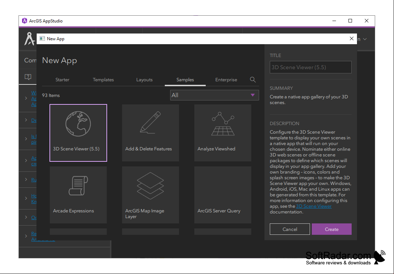Click the search magnifier icon in New App
This screenshot has width=394, height=274.
(253, 80)
